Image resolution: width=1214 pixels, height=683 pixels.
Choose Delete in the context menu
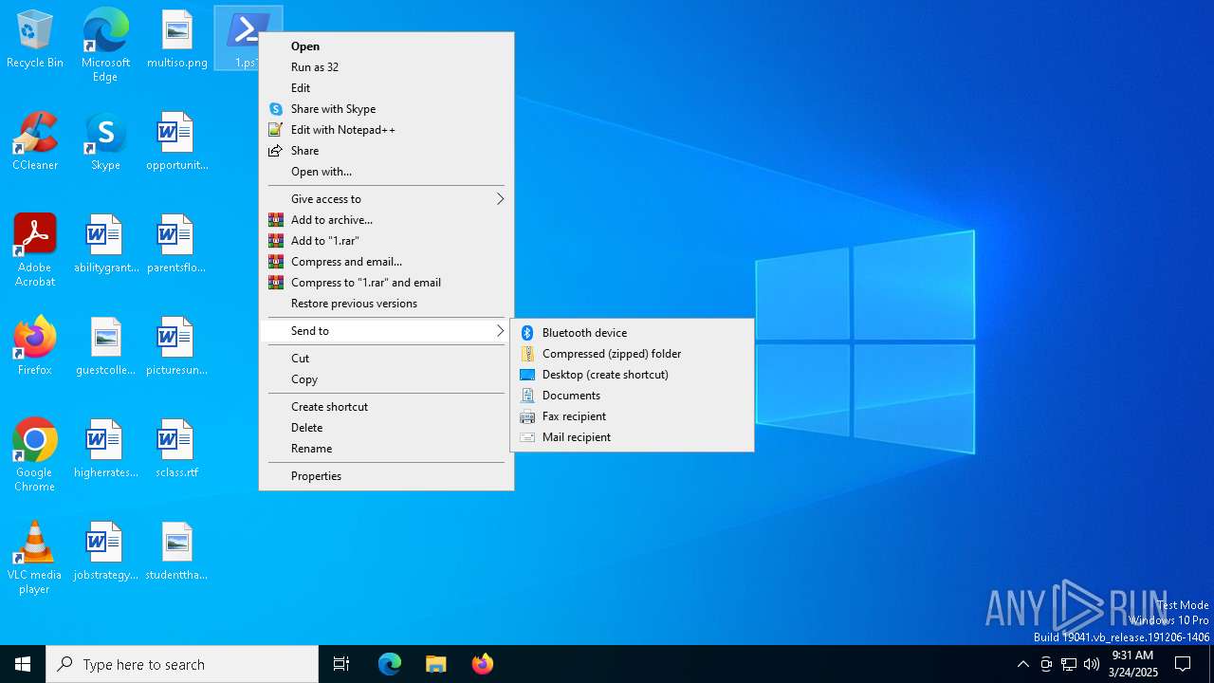pos(387,428)
